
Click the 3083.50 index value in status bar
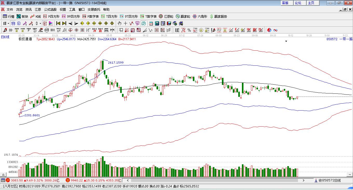(17, 180)
